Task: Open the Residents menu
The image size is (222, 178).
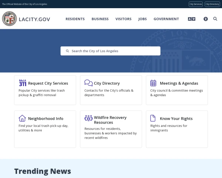Action: [x=75, y=19]
